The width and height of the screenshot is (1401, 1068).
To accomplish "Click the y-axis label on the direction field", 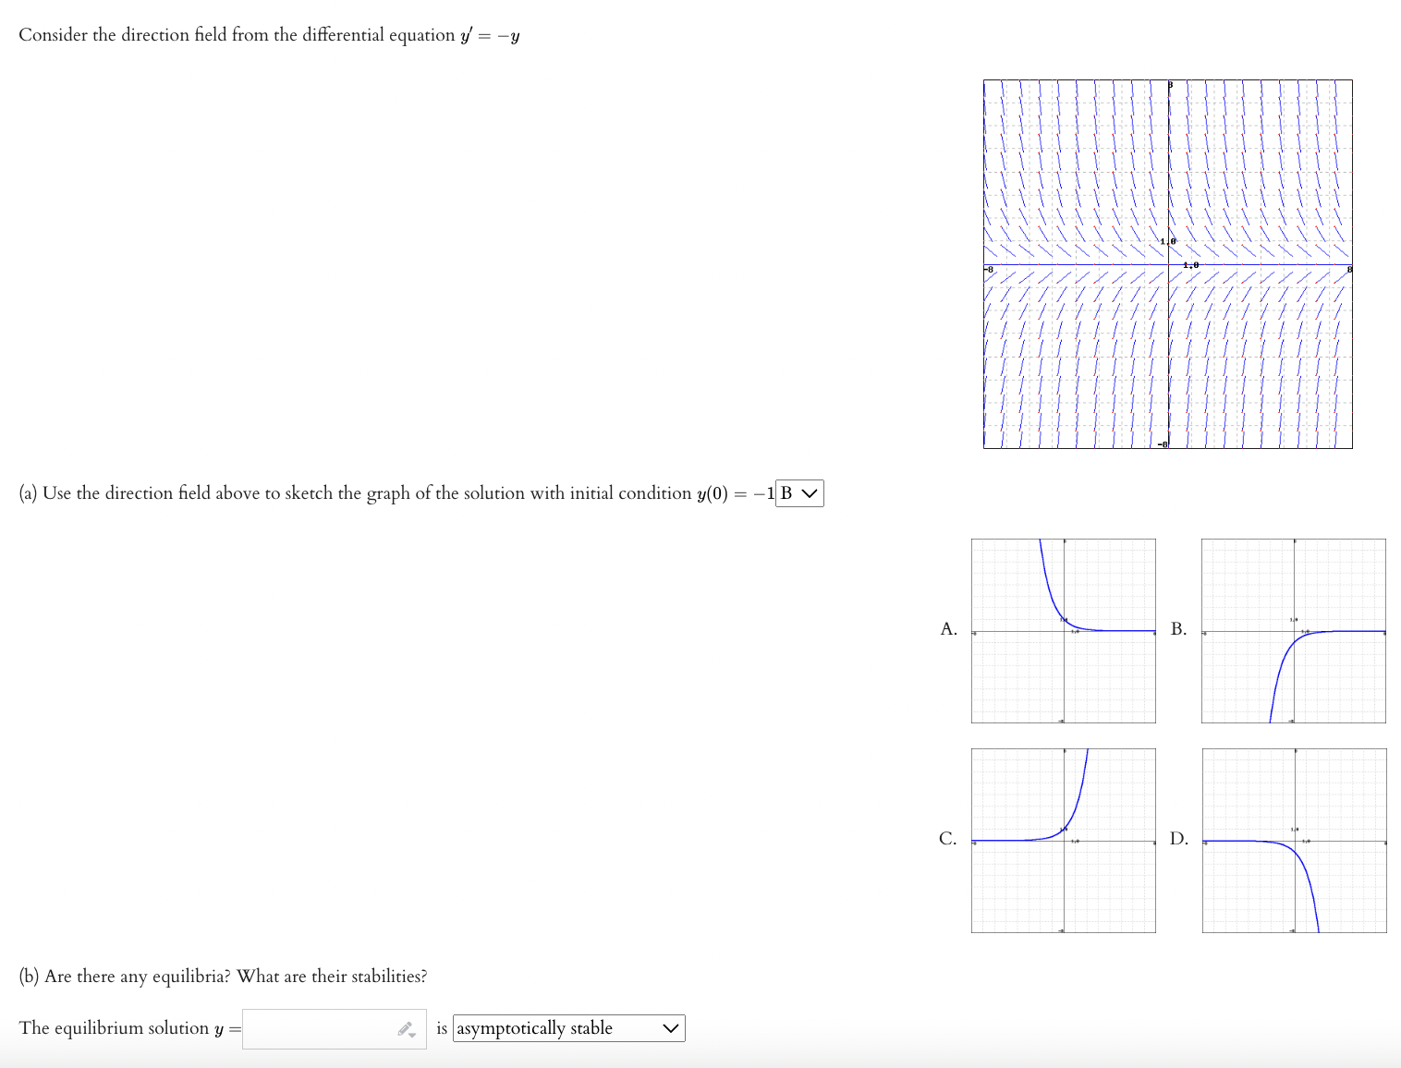I will pyautogui.click(x=1171, y=84).
